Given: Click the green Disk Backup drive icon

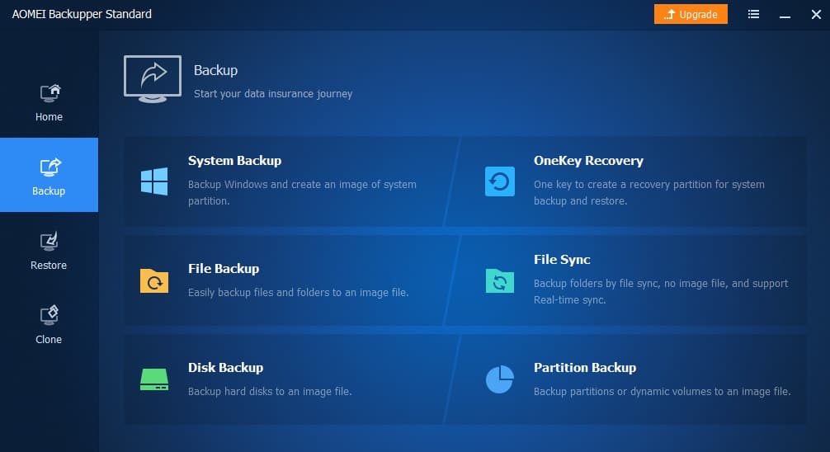Looking at the screenshot, I should click(154, 379).
